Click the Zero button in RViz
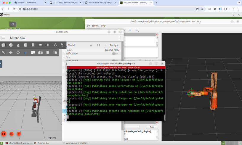The height and width of the screenshot is (145, 242). (x=152, y=127)
